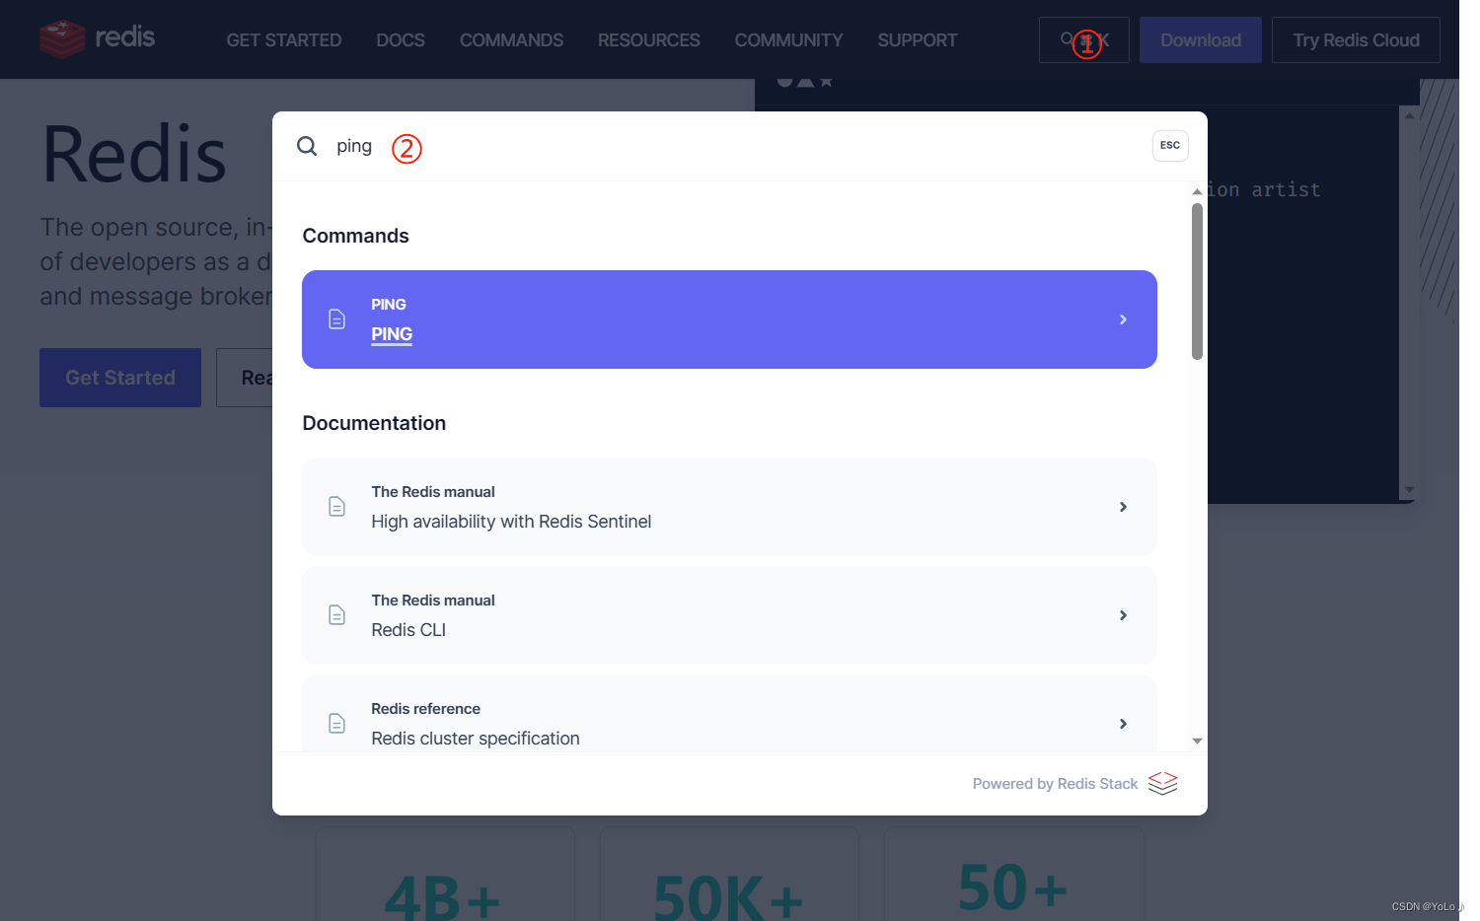Image resolution: width=1480 pixels, height=921 pixels.
Task: Click the magnifier icon in search dialog
Action: point(307,146)
